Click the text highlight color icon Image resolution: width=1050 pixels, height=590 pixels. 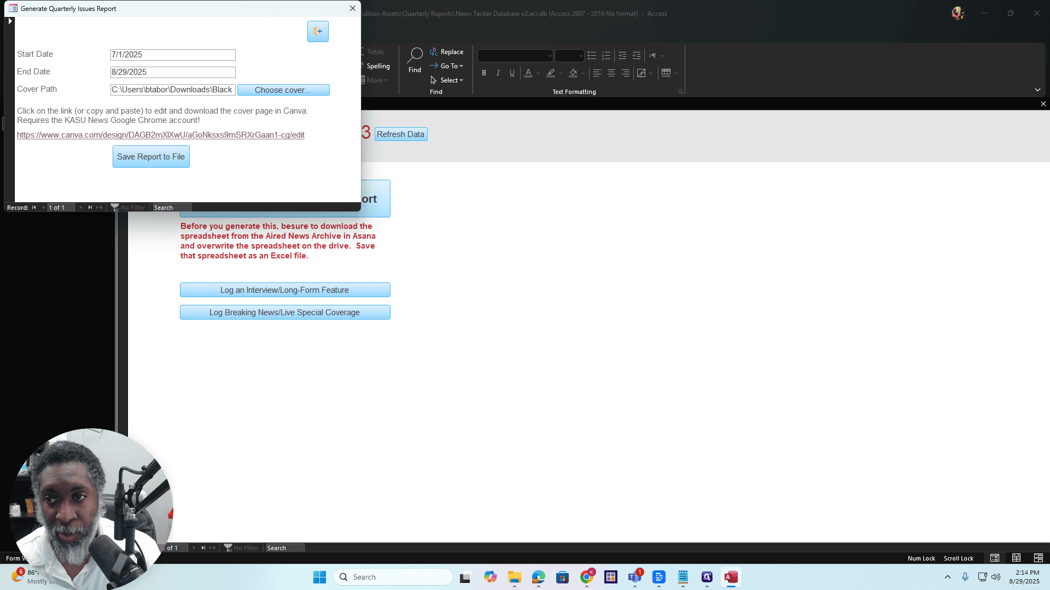[x=551, y=73]
